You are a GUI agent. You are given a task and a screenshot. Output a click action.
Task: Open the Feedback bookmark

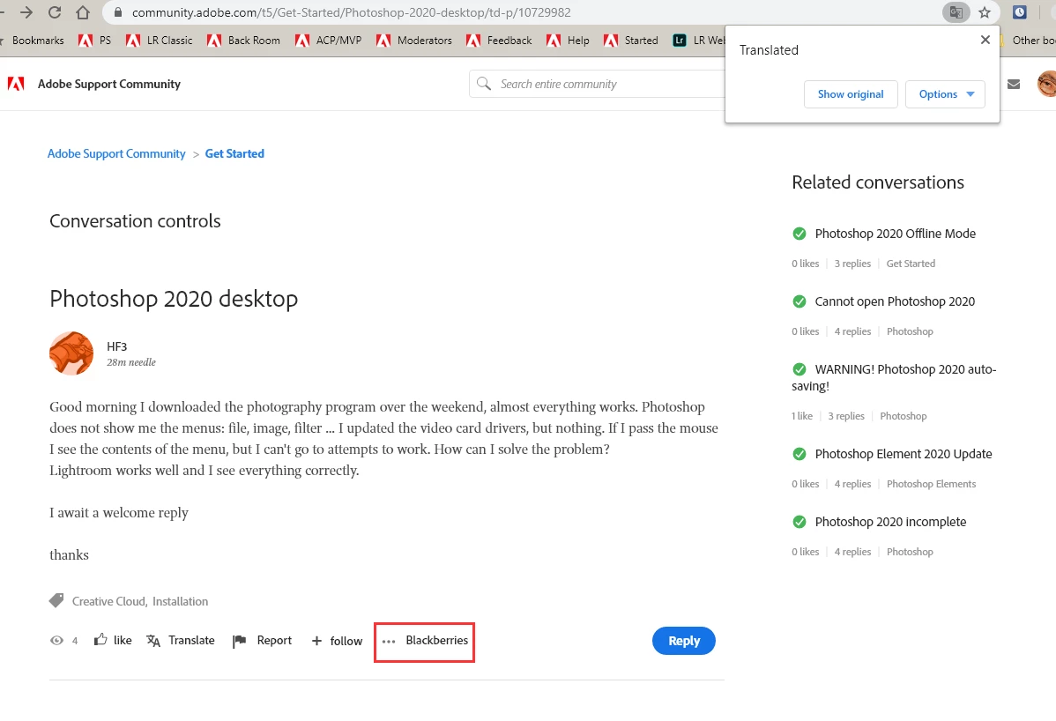(x=498, y=41)
